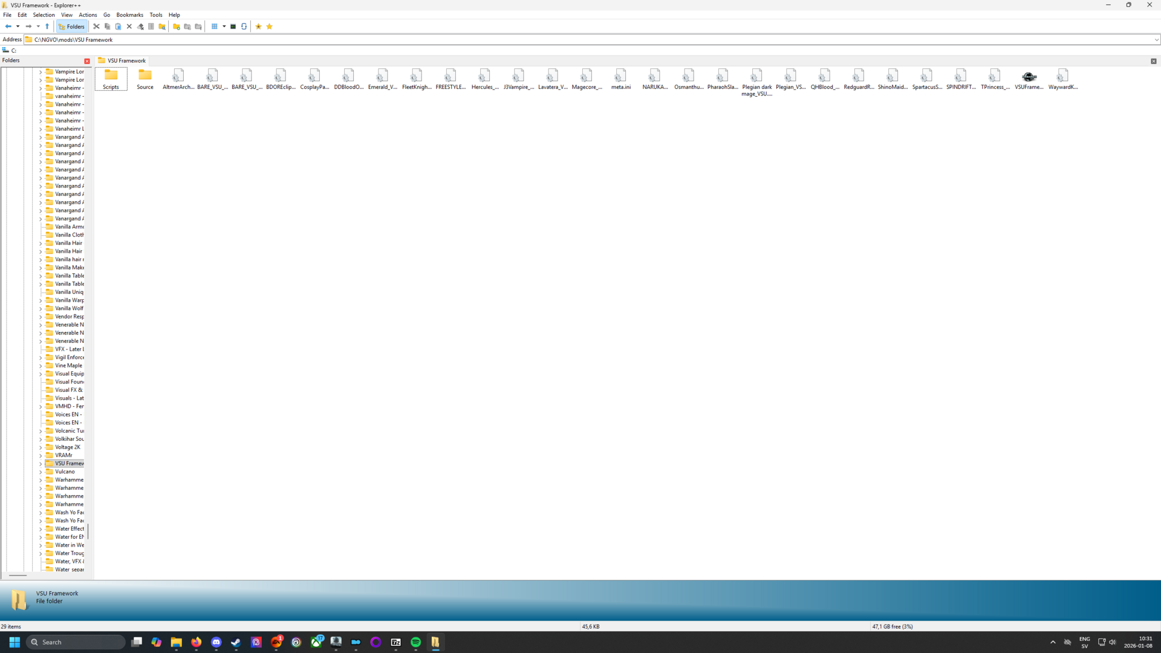Screen dimensions: 1161x653
Task: Expand the VSU Framework tree node
Action: click(x=41, y=464)
